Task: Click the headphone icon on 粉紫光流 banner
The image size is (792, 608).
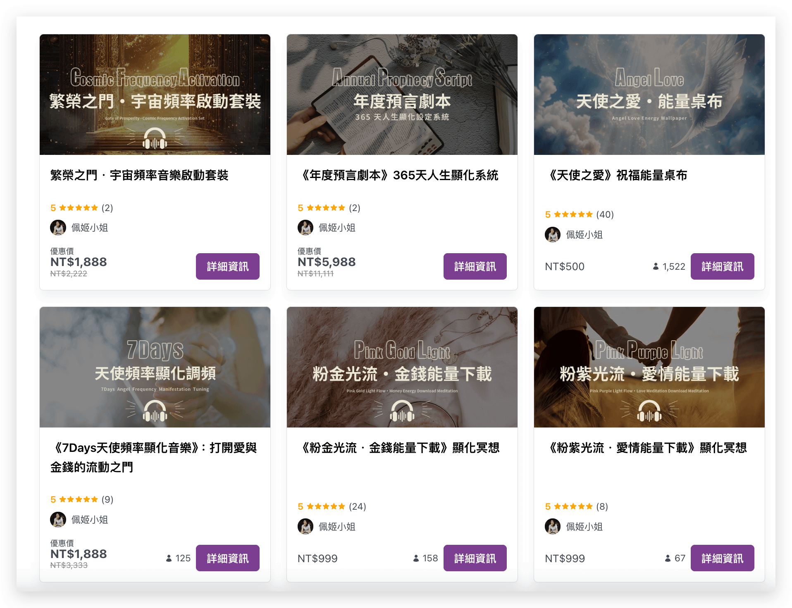Action: 649,411
